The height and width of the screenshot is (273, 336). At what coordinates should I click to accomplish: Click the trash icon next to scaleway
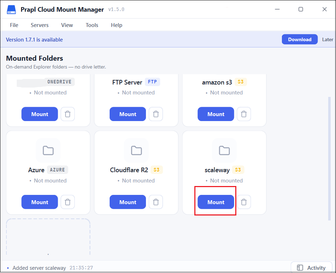pyautogui.click(x=244, y=202)
